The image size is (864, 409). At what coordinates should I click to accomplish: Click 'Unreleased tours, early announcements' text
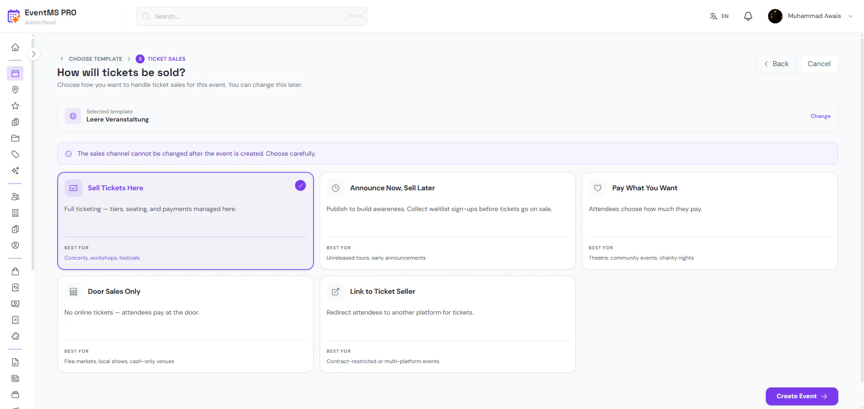click(376, 258)
